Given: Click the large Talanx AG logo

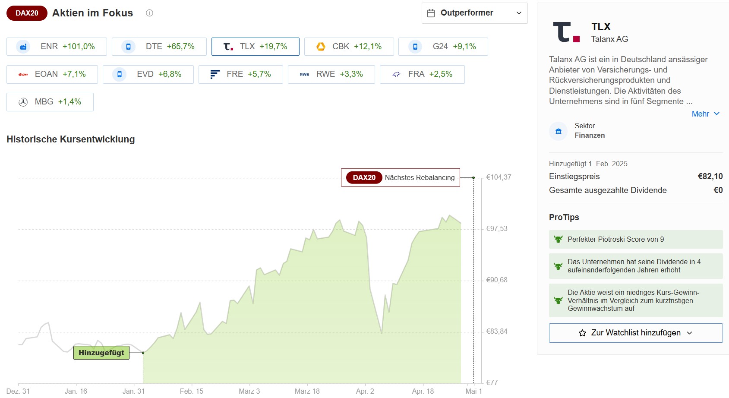Looking at the screenshot, I should (566, 32).
